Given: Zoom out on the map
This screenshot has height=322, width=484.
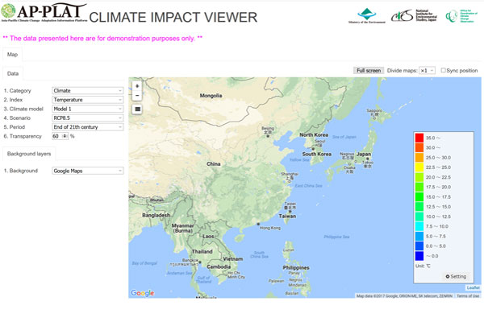Looking at the screenshot, I should coord(137,95).
